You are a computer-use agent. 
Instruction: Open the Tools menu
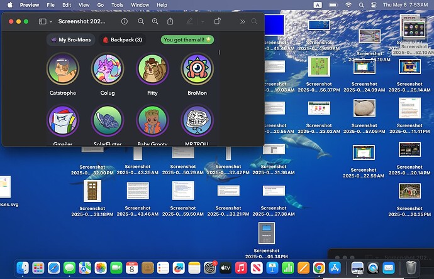(117, 5)
